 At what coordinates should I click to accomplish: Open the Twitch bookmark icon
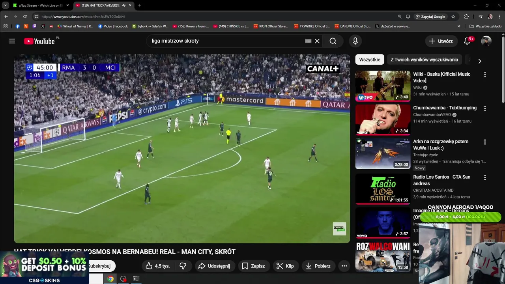34,26
